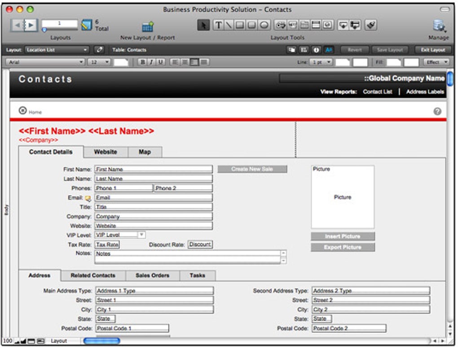This screenshot has width=458, height=348.
Task: Open the Arial font dropdown
Action: (x=45, y=62)
